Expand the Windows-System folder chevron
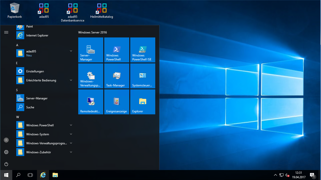 (x=71, y=134)
